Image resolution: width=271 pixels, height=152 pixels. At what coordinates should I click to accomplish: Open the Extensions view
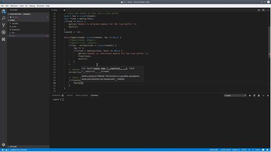(x=3, y=39)
